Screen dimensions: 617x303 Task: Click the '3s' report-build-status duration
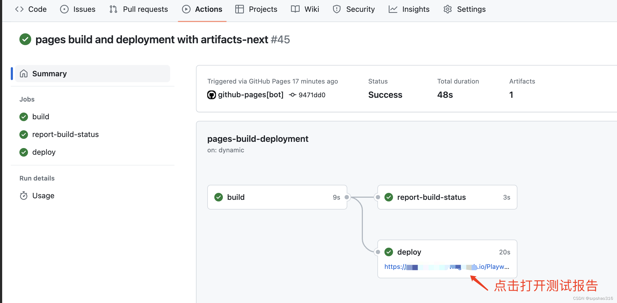tap(507, 197)
